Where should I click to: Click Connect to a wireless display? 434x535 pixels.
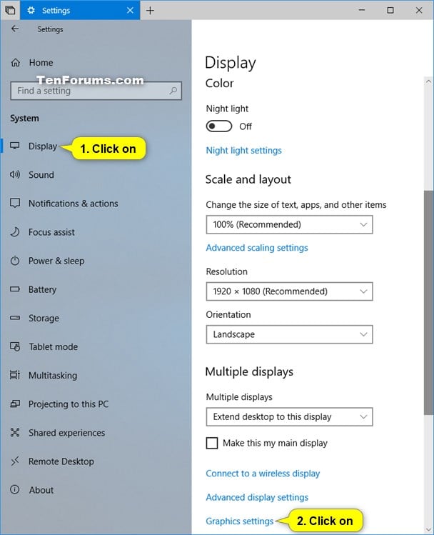(x=263, y=474)
